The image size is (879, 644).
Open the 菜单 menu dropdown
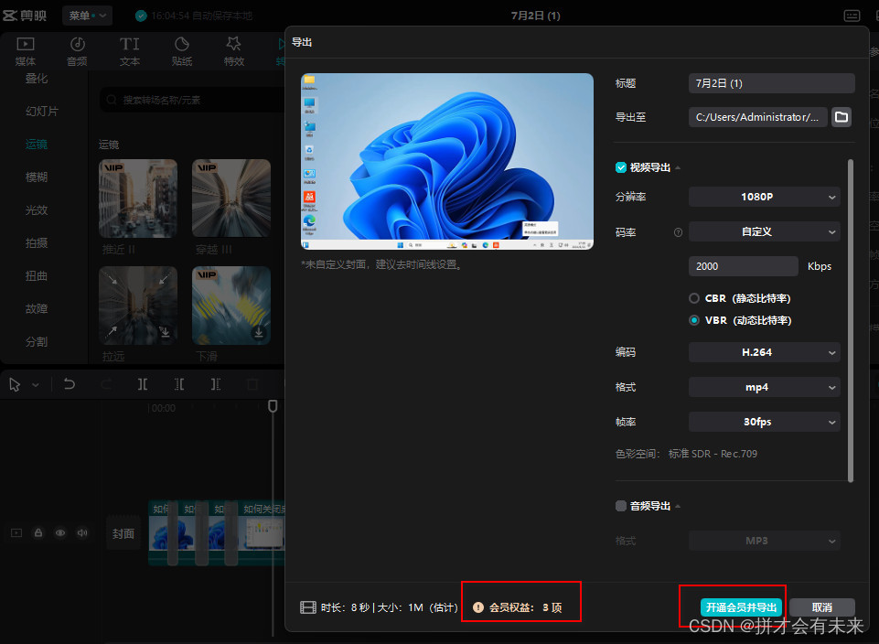click(87, 16)
